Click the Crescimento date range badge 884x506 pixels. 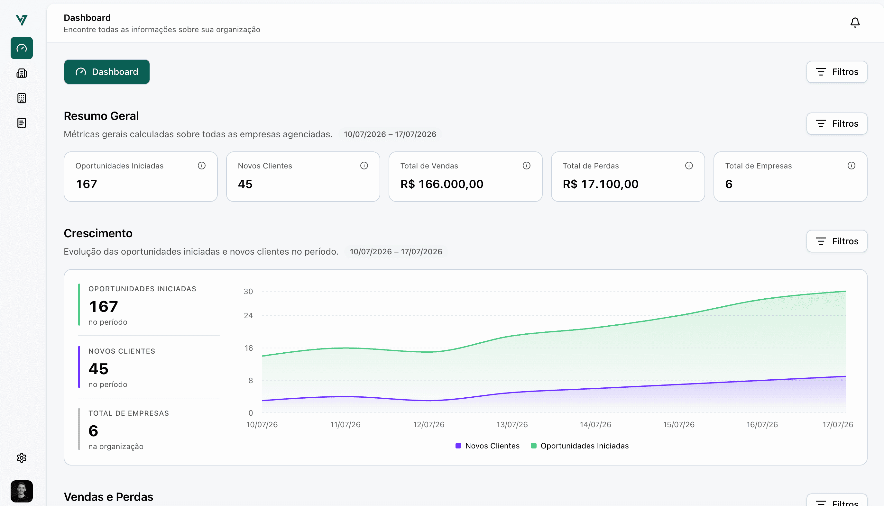[396, 252]
